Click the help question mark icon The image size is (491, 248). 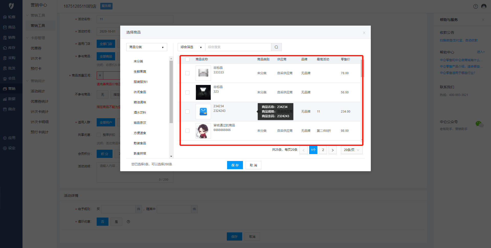(x=475, y=6)
